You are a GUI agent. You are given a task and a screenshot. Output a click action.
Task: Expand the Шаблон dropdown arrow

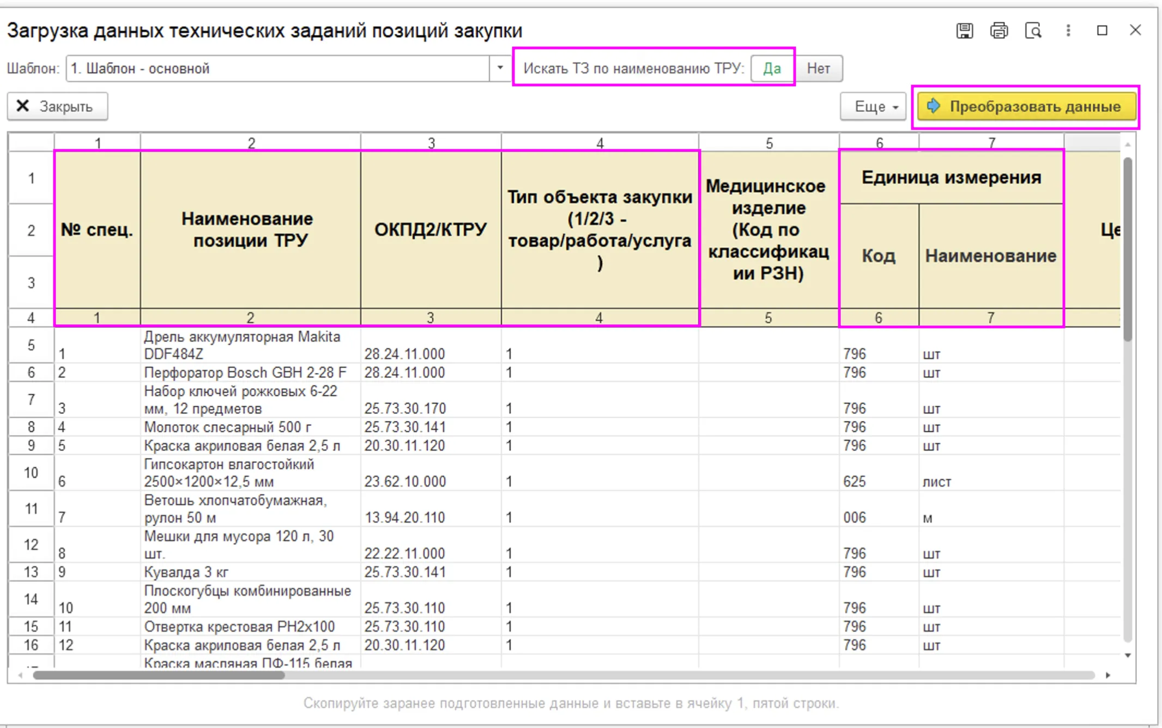(500, 69)
